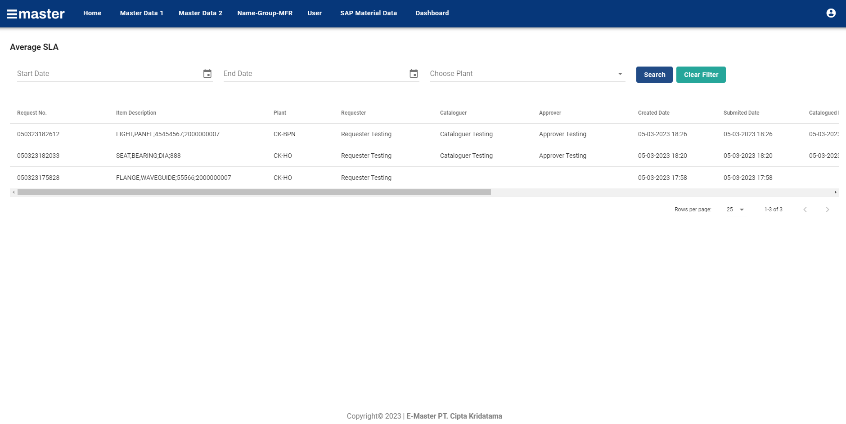Click the Home menu item
The width and height of the screenshot is (846, 424).
point(92,13)
